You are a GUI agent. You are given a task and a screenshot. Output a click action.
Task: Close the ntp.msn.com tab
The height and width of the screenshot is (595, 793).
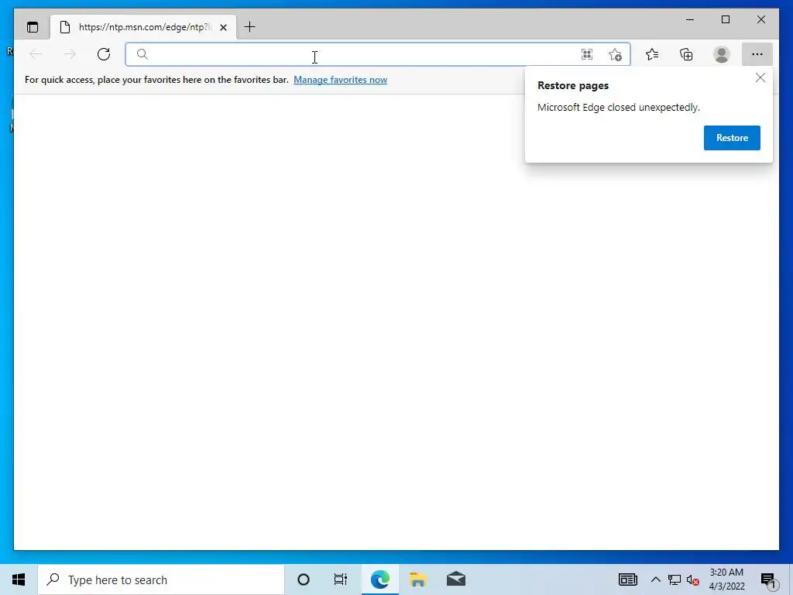(223, 27)
